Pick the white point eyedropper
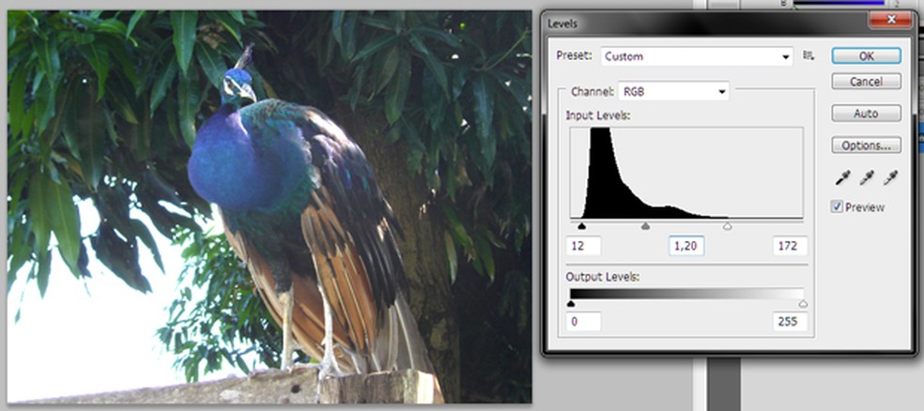 pyautogui.click(x=890, y=177)
